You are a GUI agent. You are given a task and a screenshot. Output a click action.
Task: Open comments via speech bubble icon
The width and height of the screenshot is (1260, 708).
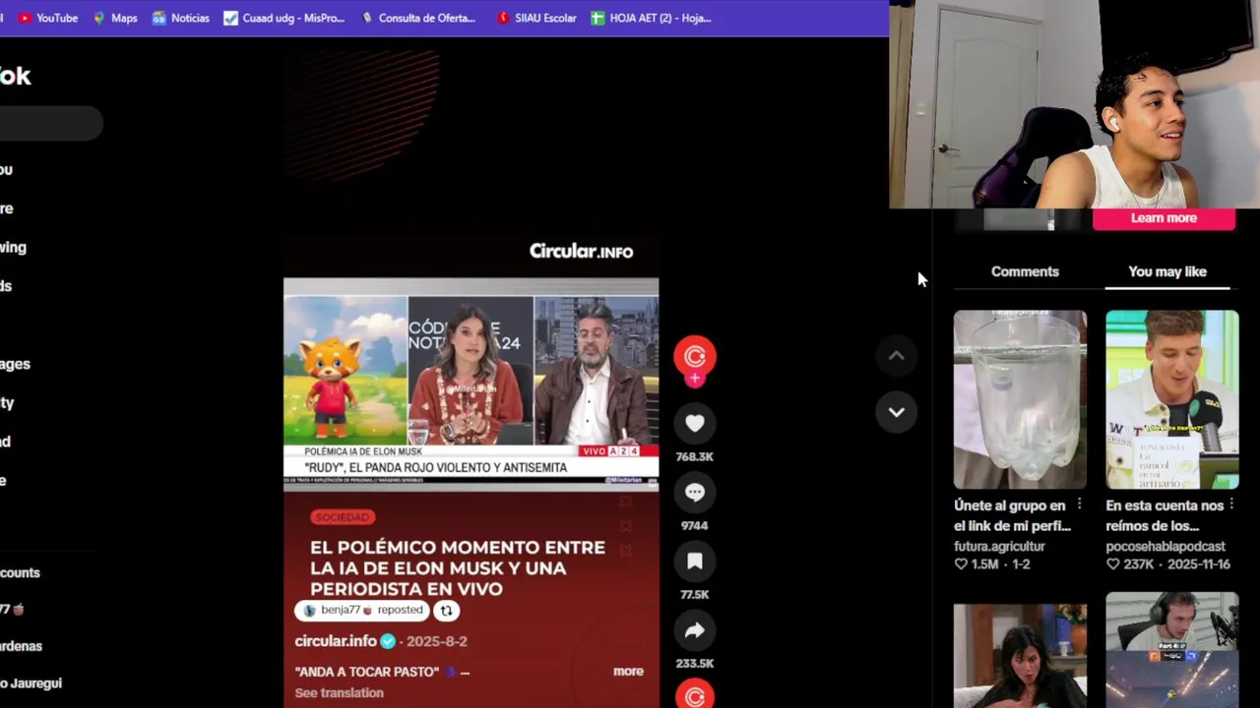(x=695, y=493)
